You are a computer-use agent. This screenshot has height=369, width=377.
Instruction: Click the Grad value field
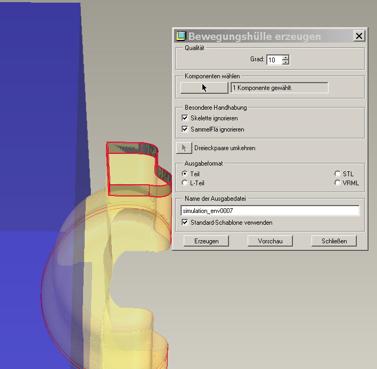pyautogui.click(x=274, y=60)
